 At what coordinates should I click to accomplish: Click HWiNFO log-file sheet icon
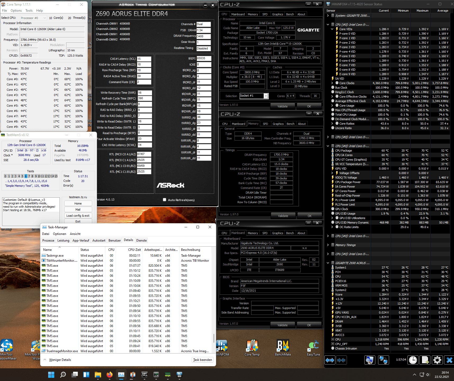(425, 360)
